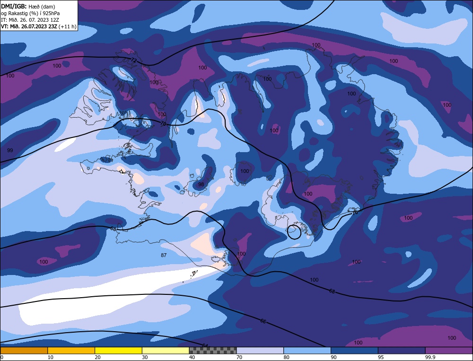Pick the light blue 80–90 legend swatch
The width and height of the screenshot is (473, 361).
click(x=307, y=351)
